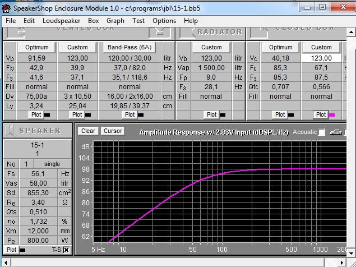Click the car cabin response icon
The width and height of the screenshot is (356, 267).
point(336,132)
